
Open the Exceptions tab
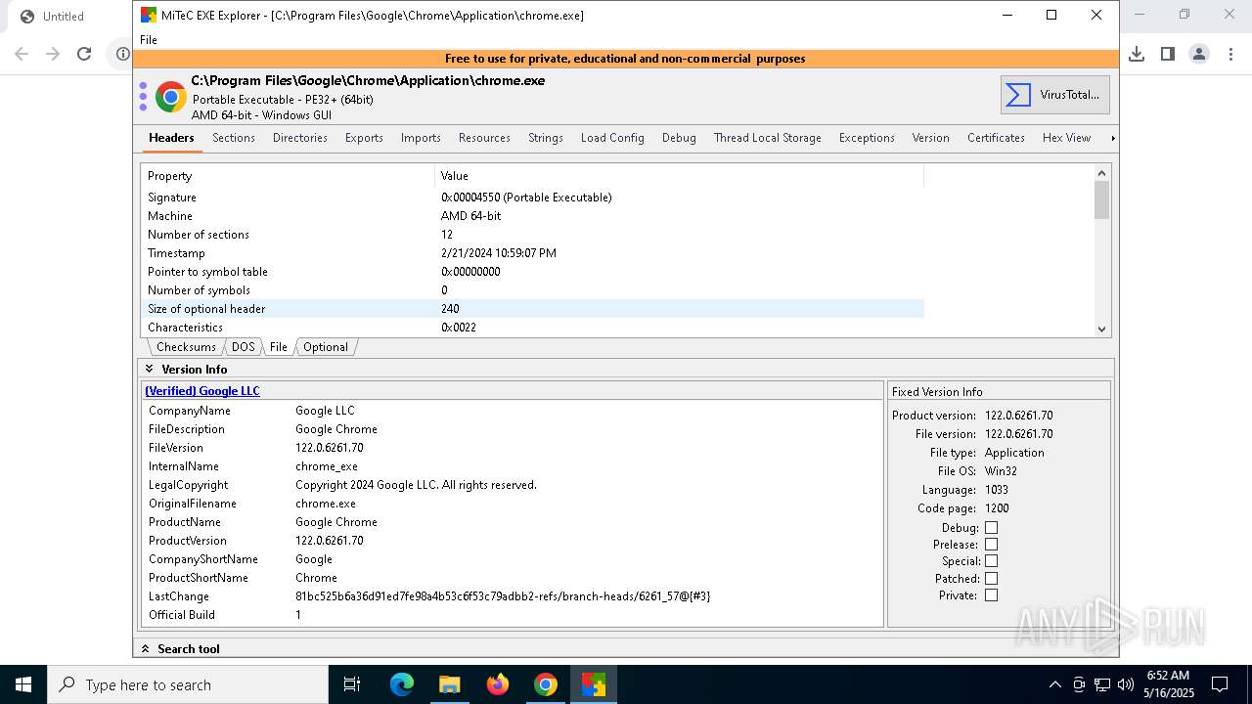pos(867,138)
